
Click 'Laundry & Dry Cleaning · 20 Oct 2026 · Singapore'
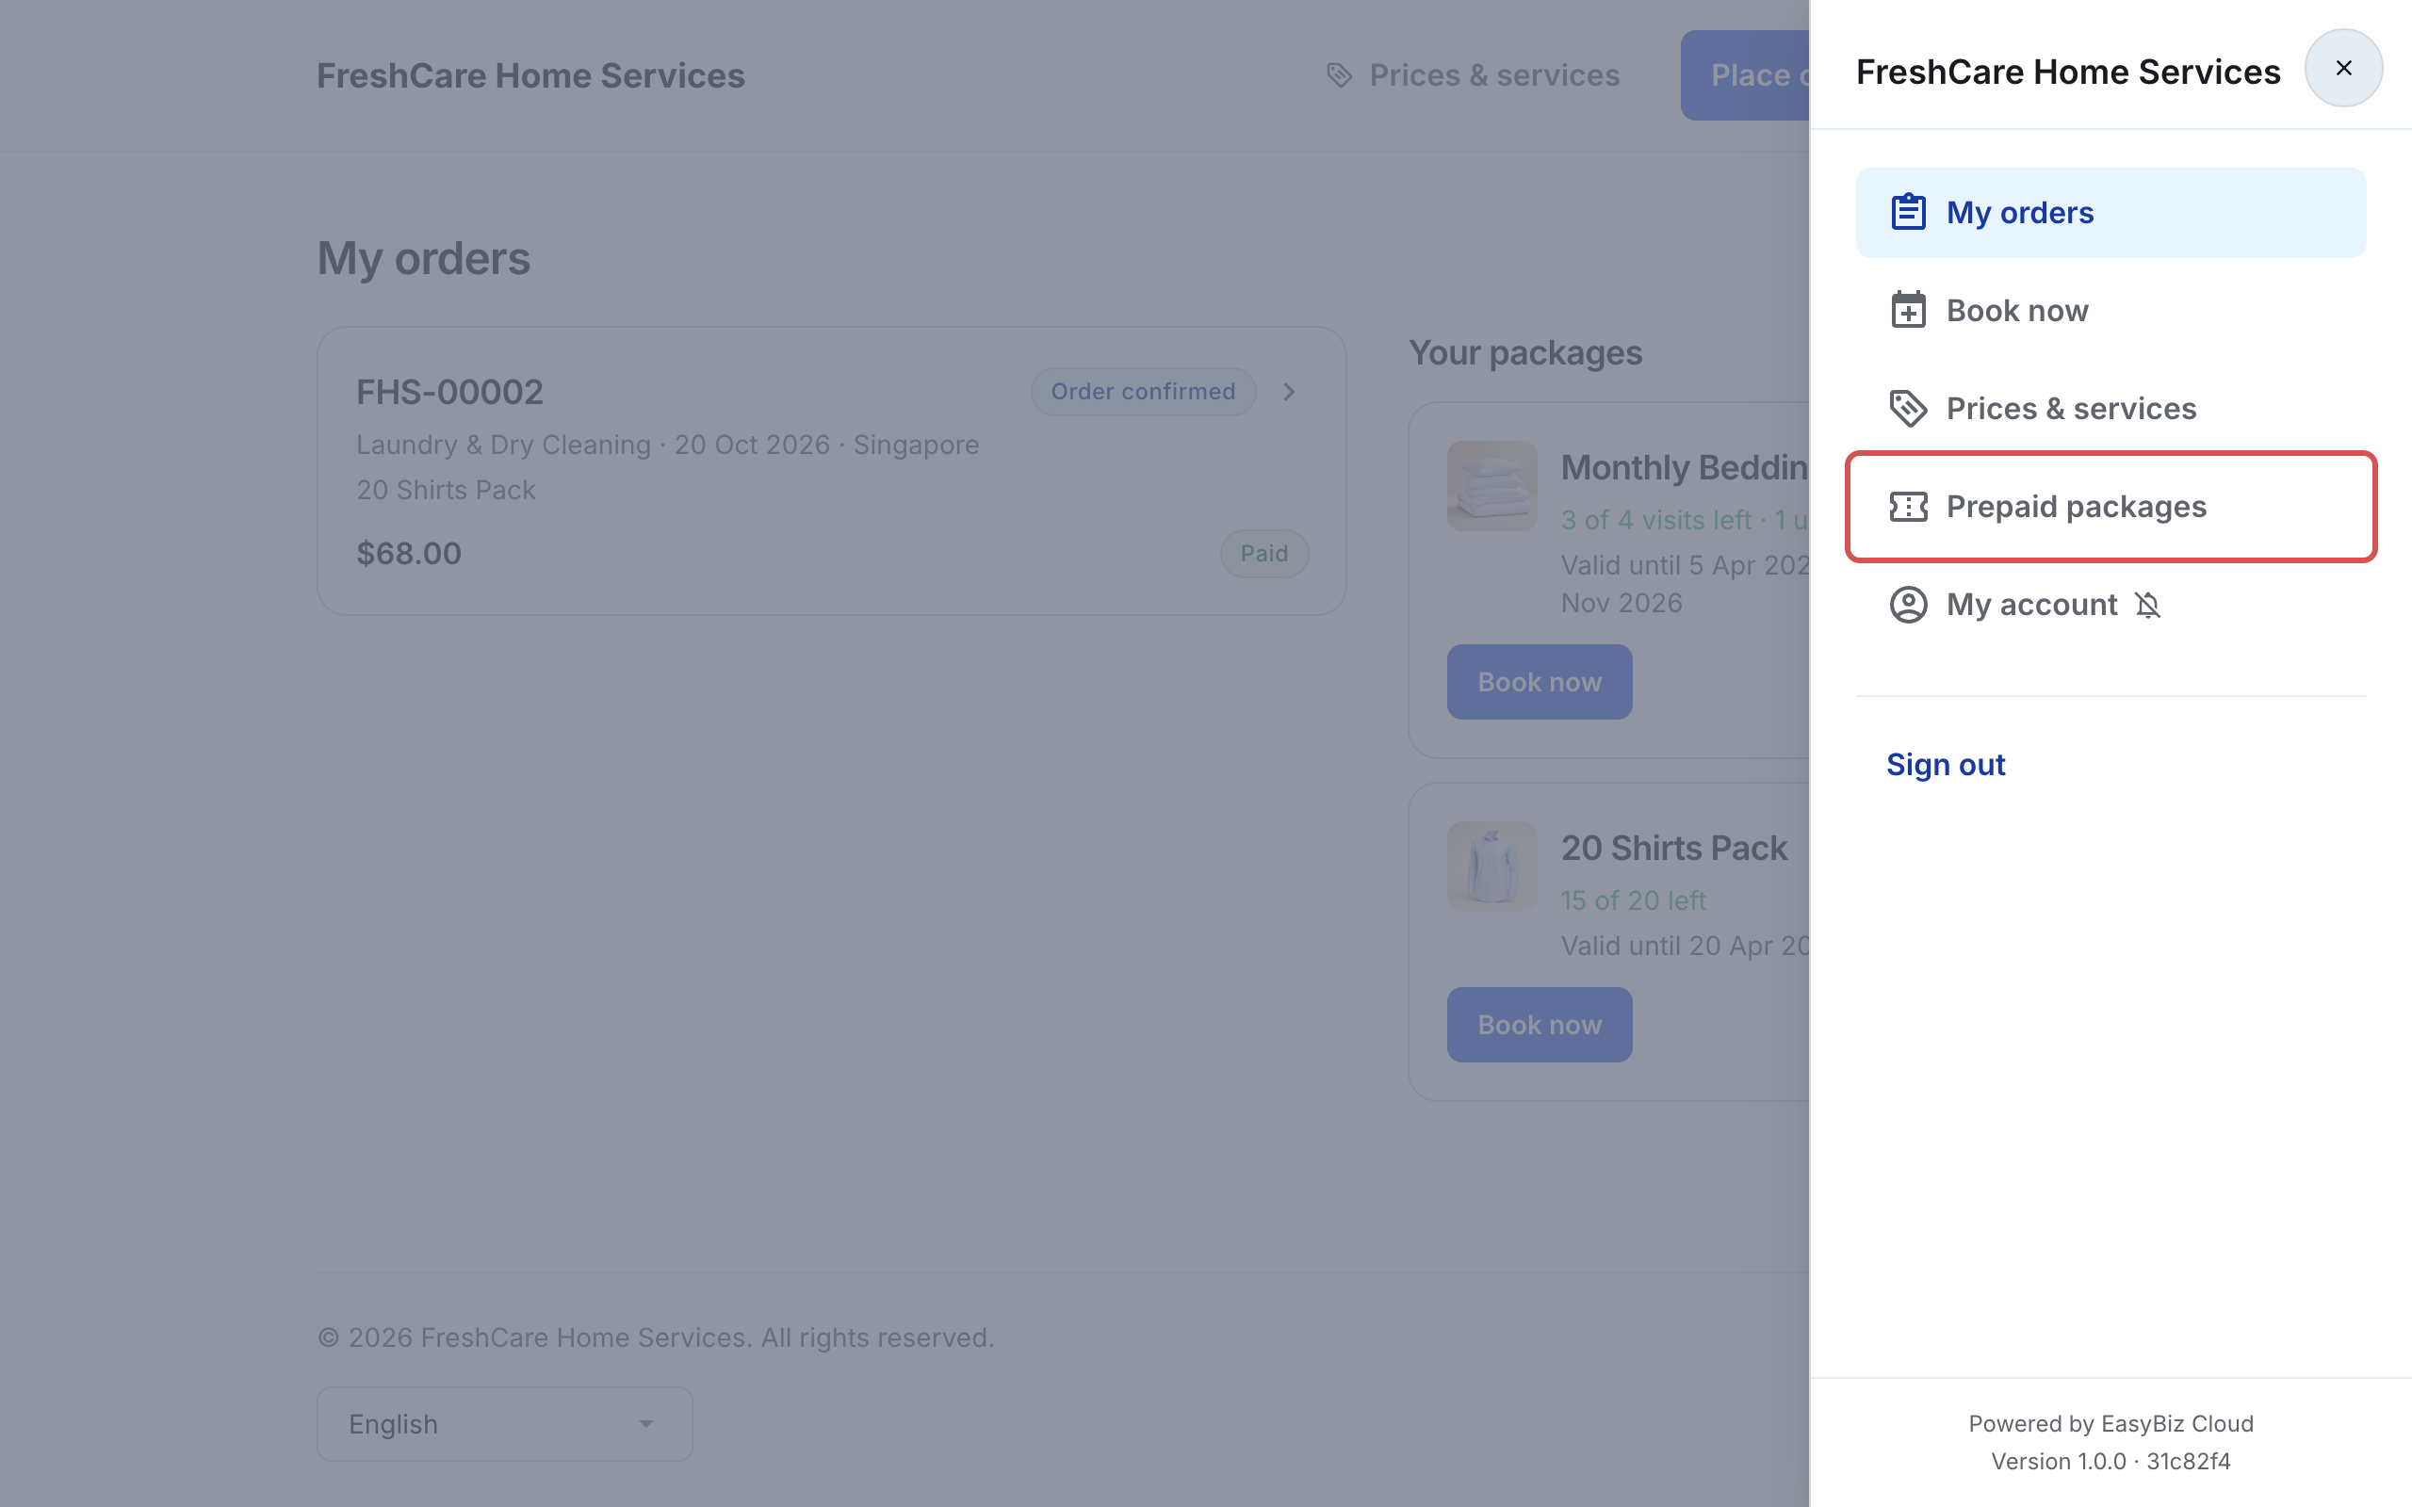point(668,445)
